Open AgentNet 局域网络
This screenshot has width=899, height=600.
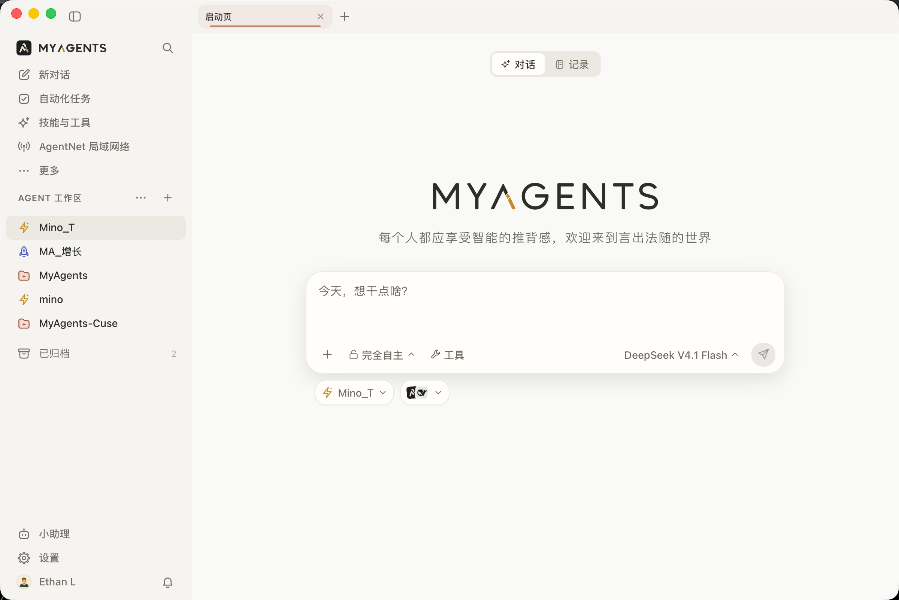(96, 146)
